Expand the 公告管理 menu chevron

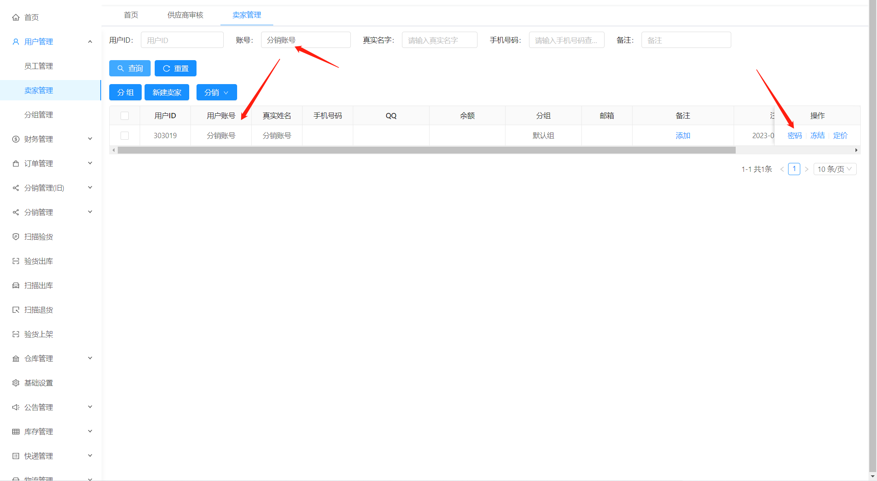coord(90,407)
